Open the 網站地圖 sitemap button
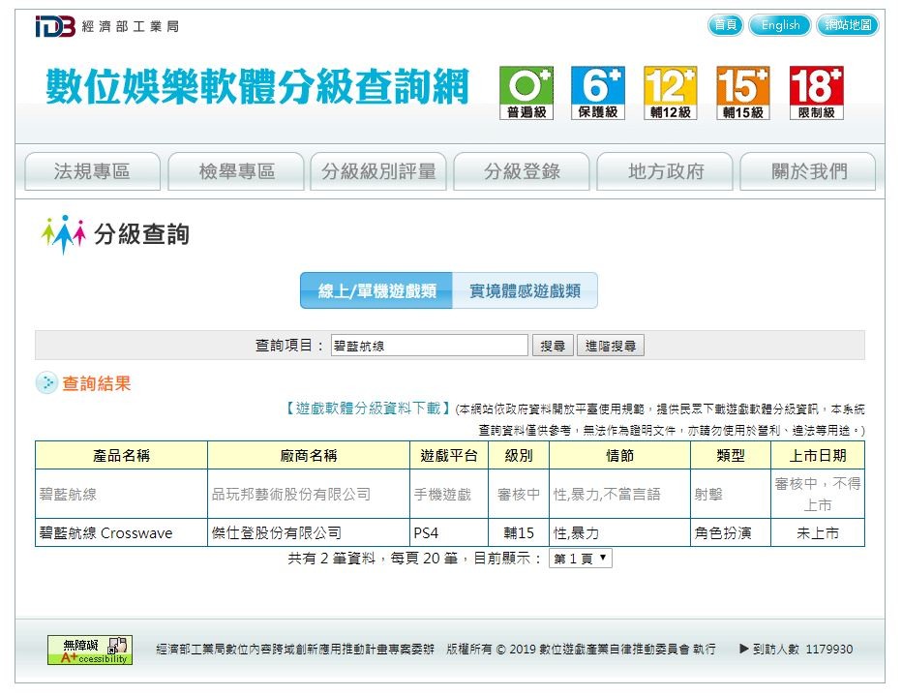 click(848, 25)
